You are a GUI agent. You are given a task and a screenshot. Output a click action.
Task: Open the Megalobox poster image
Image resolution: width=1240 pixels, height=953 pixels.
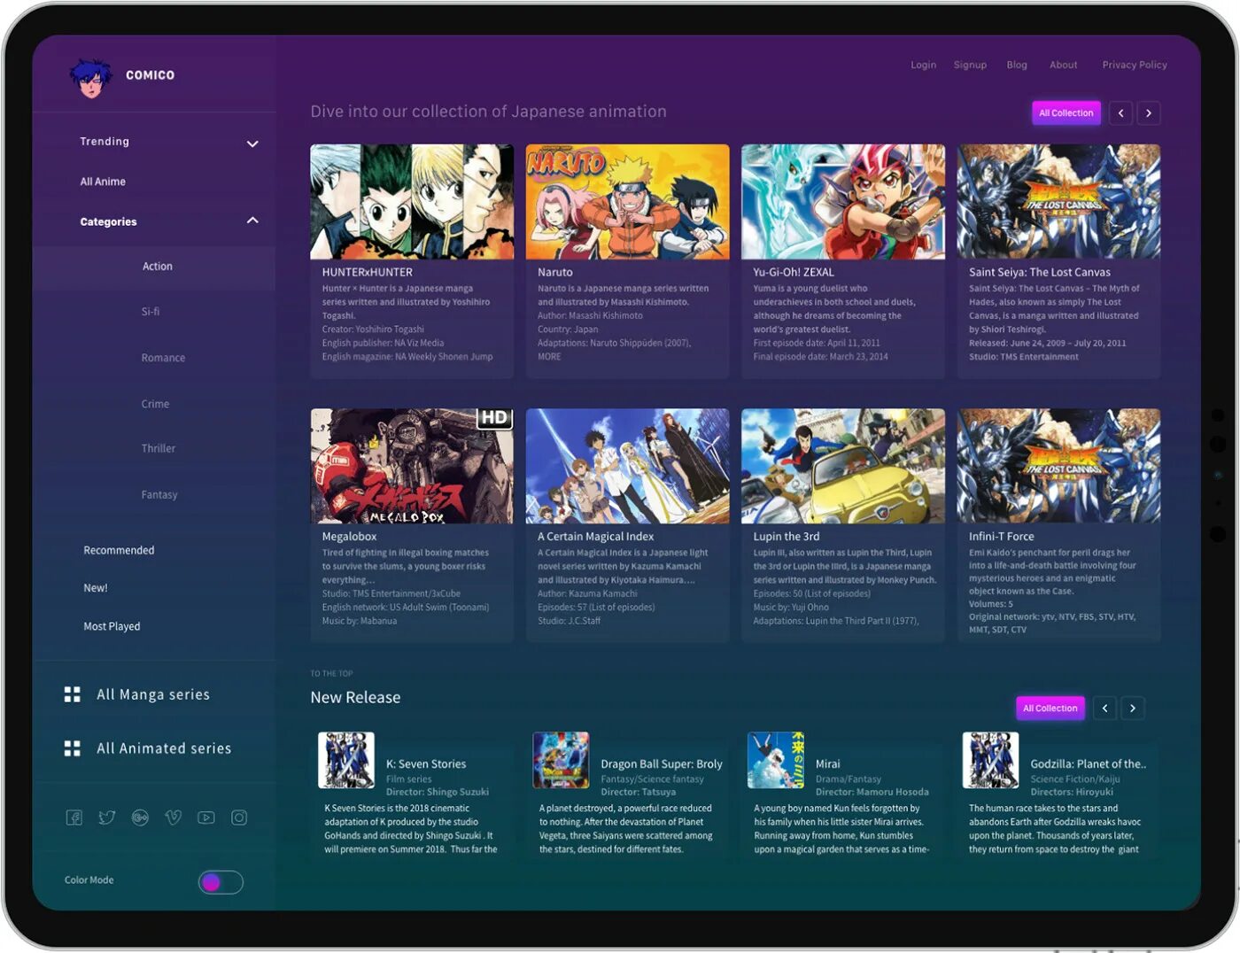[412, 466]
